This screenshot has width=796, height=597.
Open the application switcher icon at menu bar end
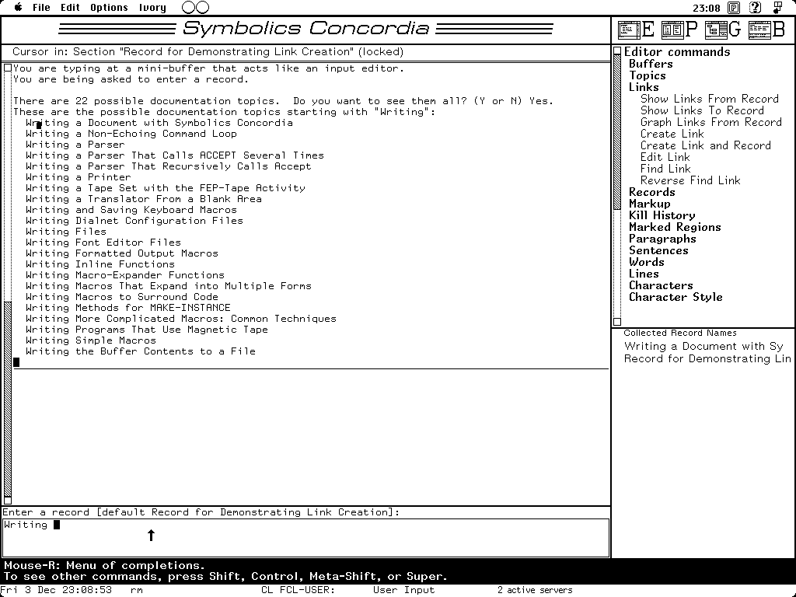pos(777,8)
